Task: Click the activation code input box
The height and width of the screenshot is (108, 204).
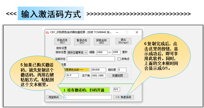Action: [x=87, y=97]
